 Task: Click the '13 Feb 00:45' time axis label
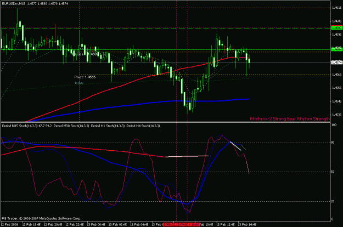[96, 225]
